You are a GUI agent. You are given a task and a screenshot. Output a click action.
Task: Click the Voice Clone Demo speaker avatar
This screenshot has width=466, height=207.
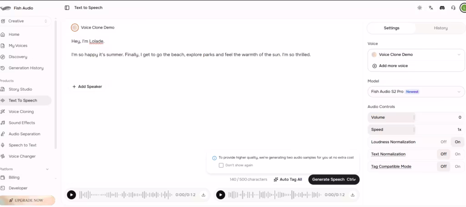tap(75, 28)
